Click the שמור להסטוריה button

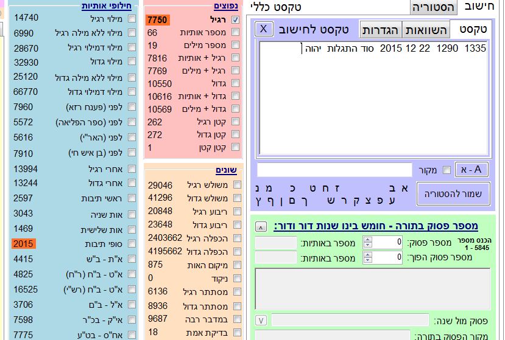tap(453, 193)
